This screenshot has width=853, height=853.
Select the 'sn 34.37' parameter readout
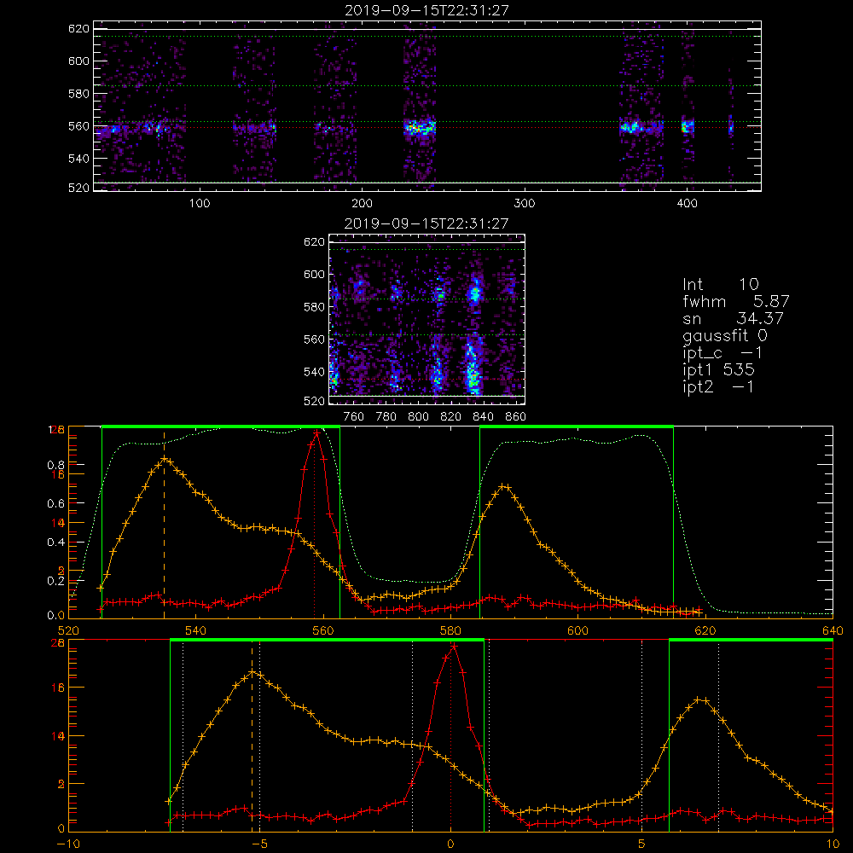(733, 318)
